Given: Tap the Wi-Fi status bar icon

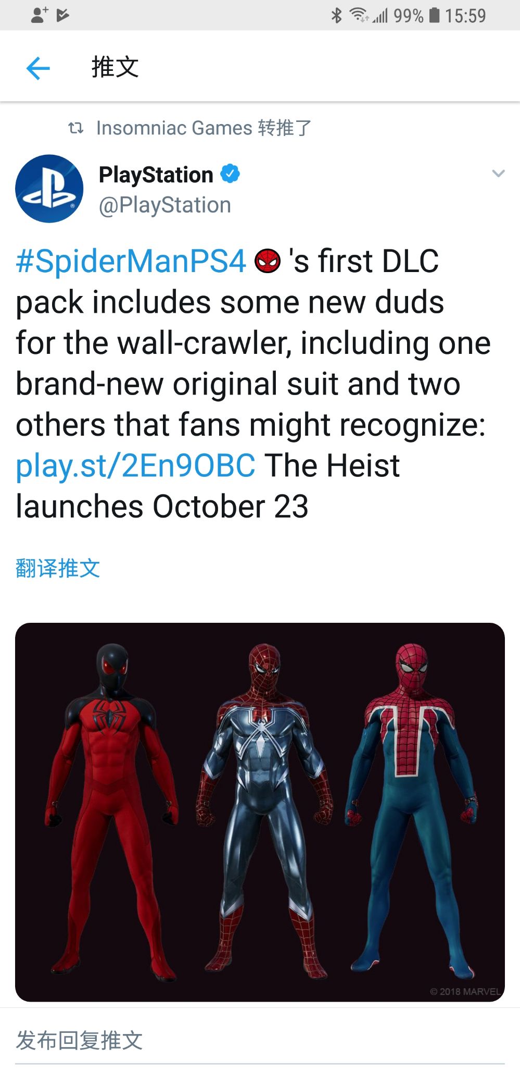Looking at the screenshot, I should pyautogui.click(x=359, y=15).
